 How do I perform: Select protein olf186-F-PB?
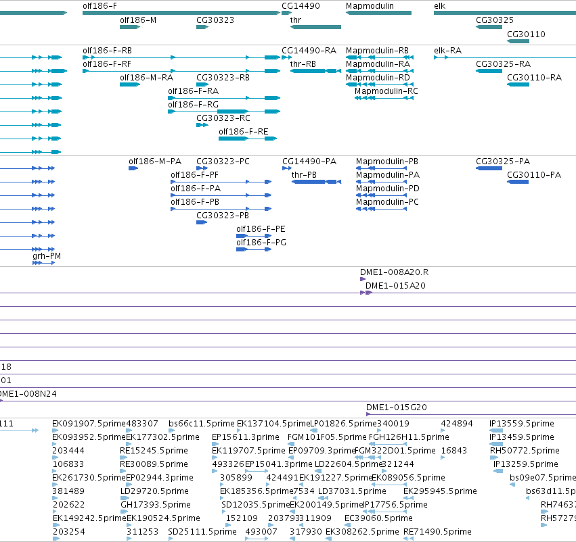(x=221, y=209)
